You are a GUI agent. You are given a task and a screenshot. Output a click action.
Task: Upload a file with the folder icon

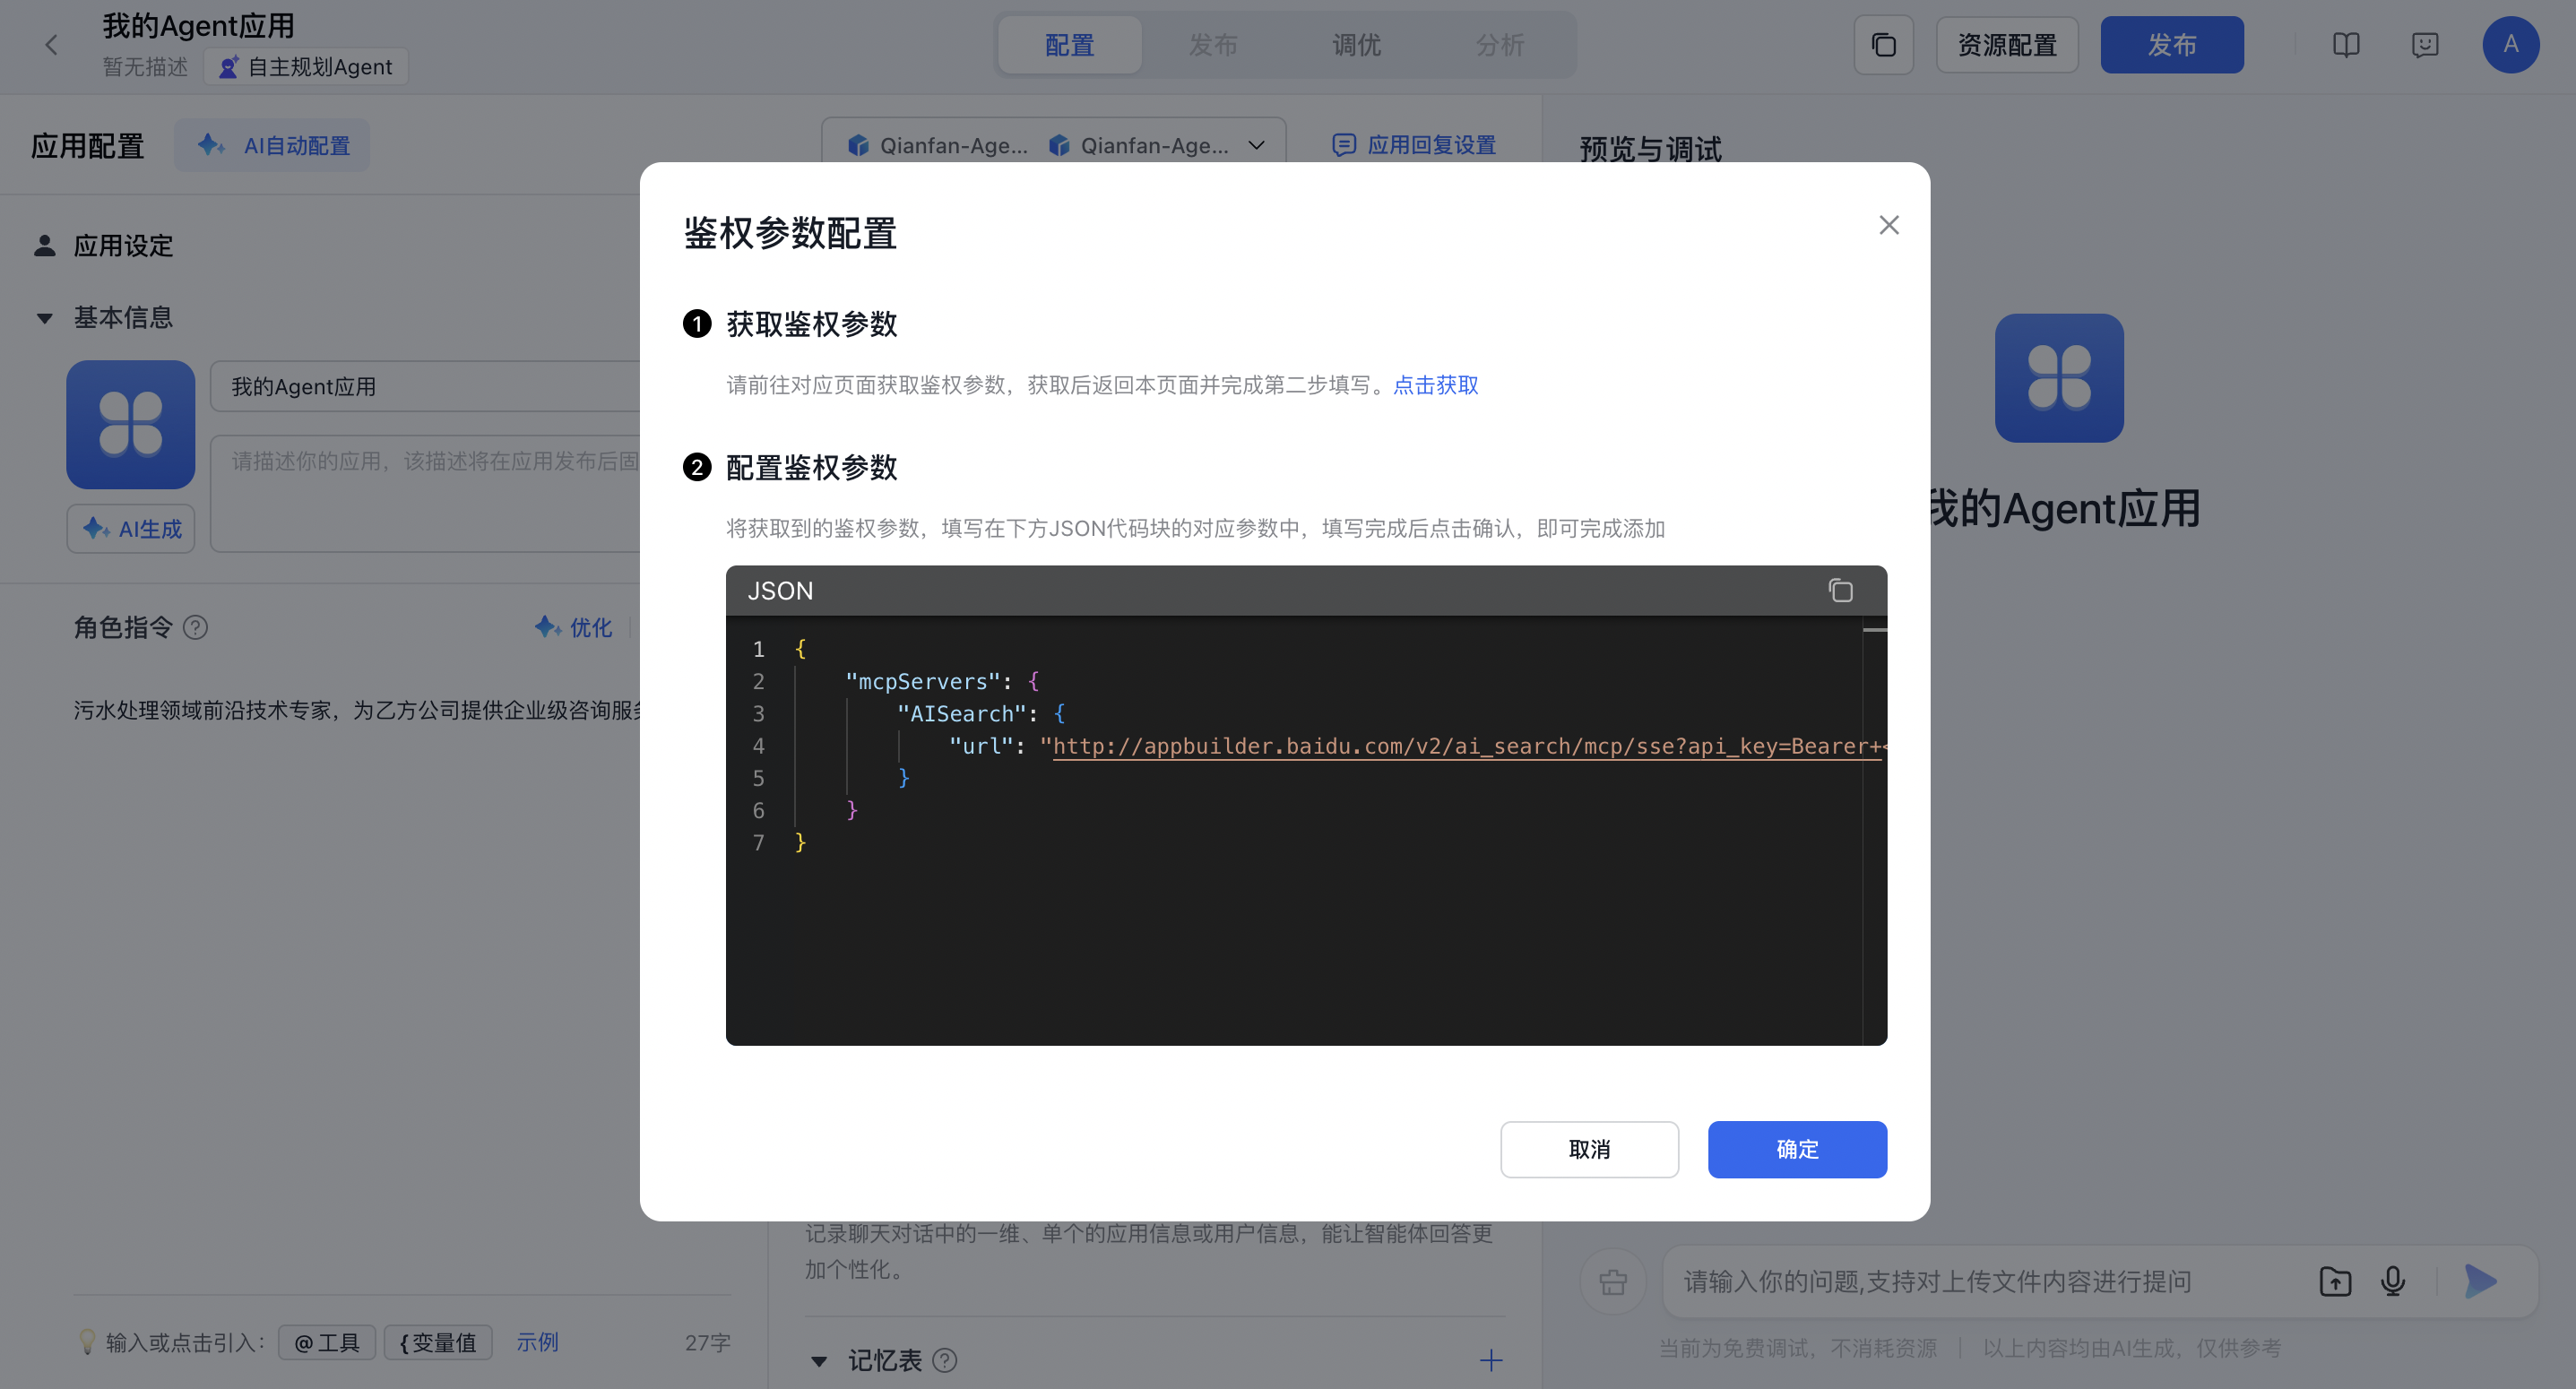[2335, 1281]
